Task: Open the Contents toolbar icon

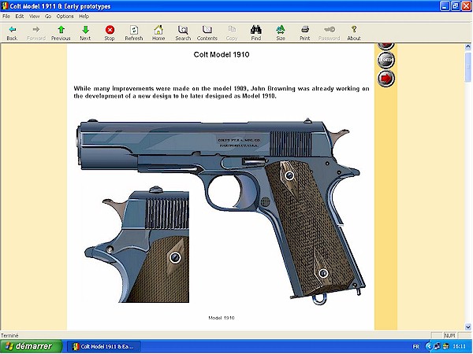Action: coord(207,30)
